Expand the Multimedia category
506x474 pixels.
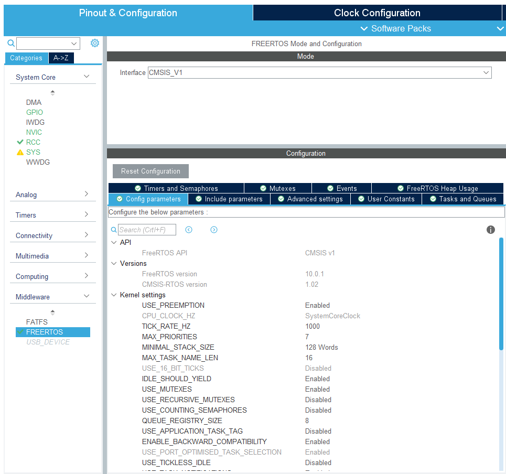[87, 255]
